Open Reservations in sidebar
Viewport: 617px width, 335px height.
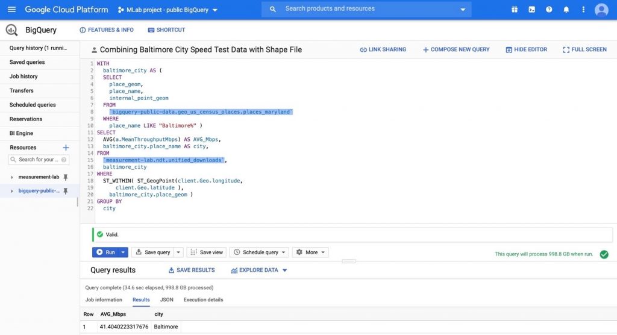click(26, 119)
